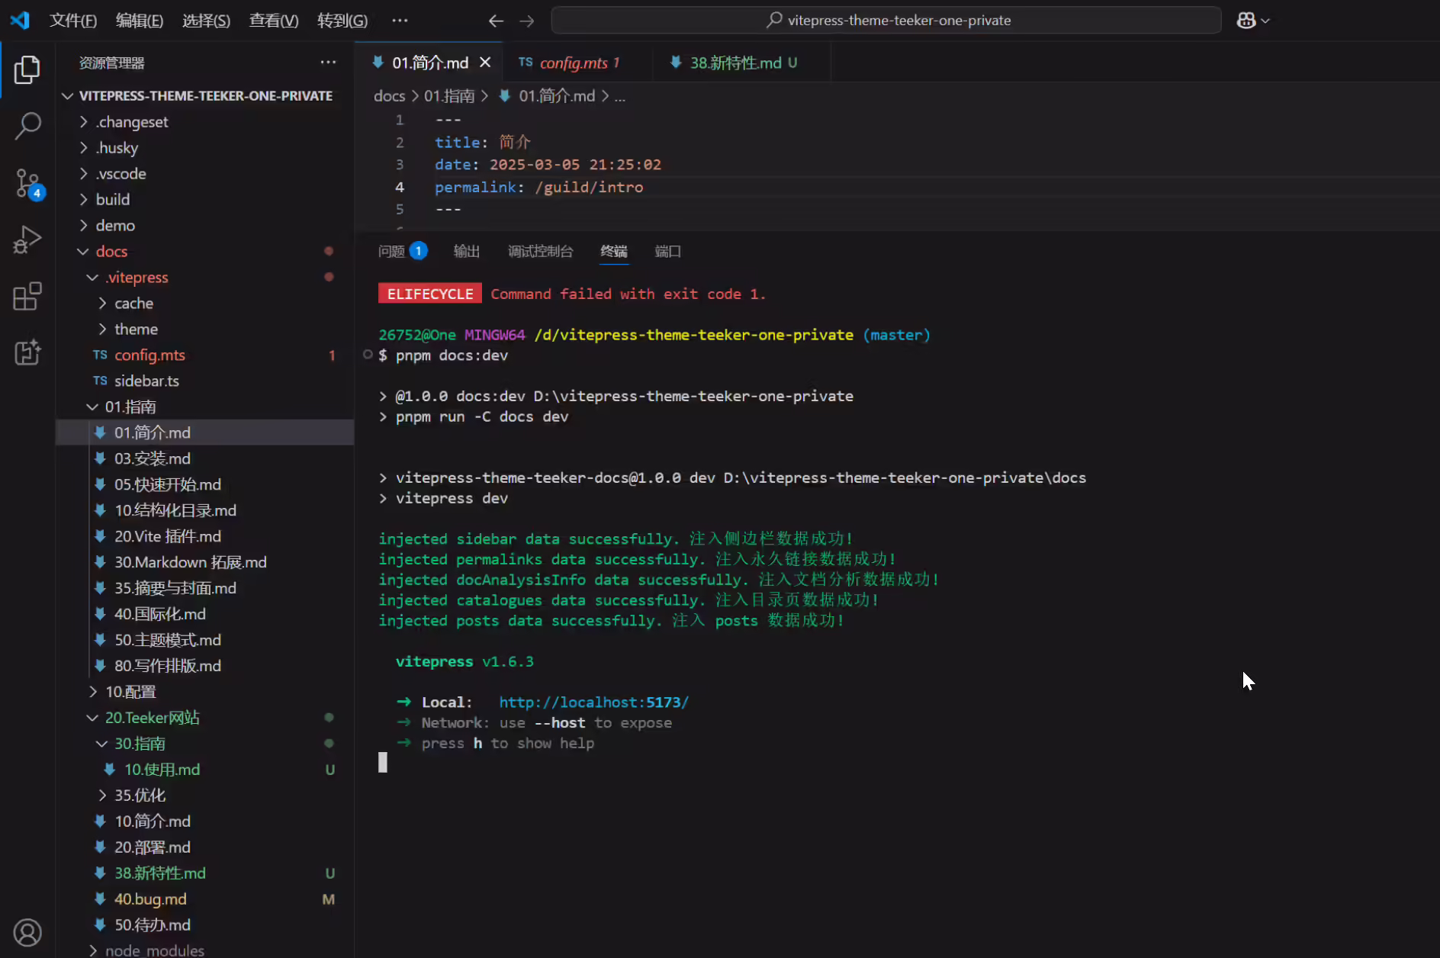Expand the theme folder

(x=204, y=329)
